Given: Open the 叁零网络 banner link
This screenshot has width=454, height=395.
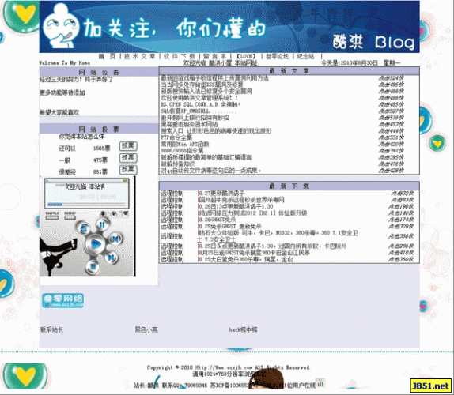Looking at the screenshot, I should click(62, 300).
